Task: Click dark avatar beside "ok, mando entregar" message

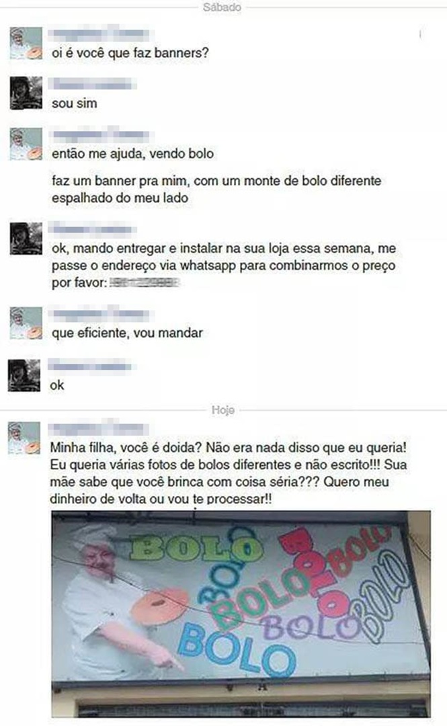Action: click(26, 239)
